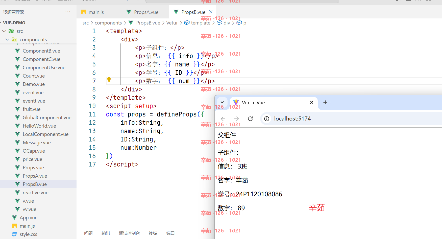Click the PropsB.vue breadcrumb segment
The width and height of the screenshot is (442, 239).
pyautogui.click(x=148, y=23)
